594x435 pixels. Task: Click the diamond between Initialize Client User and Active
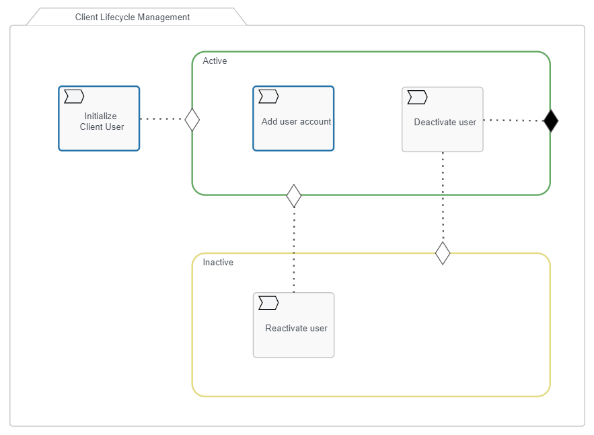[191, 119]
